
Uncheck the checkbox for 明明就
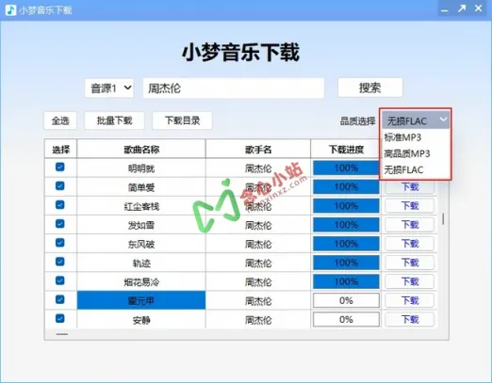pyautogui.click(x=60, y=167)
